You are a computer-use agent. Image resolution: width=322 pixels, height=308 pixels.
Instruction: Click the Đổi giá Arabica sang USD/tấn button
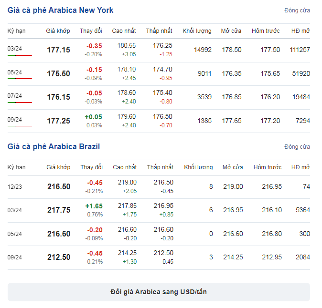point(159,292)
